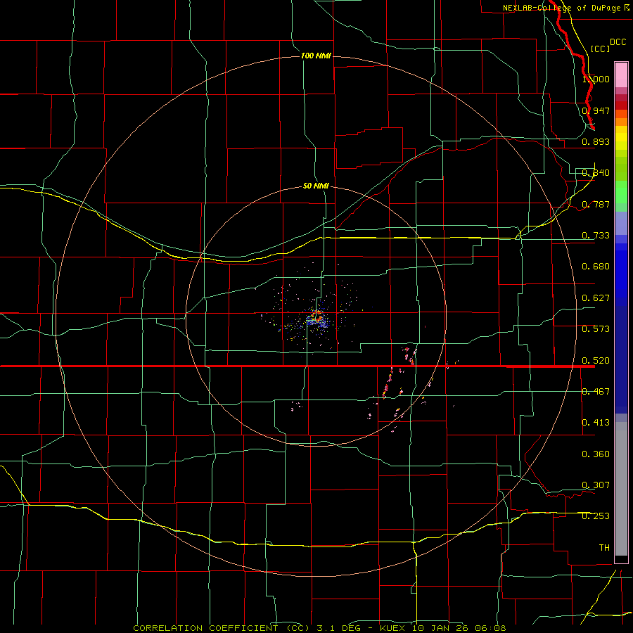Click the DCC label near the legend
Viewport: 633px width, 633px height.
pos(618,42)
